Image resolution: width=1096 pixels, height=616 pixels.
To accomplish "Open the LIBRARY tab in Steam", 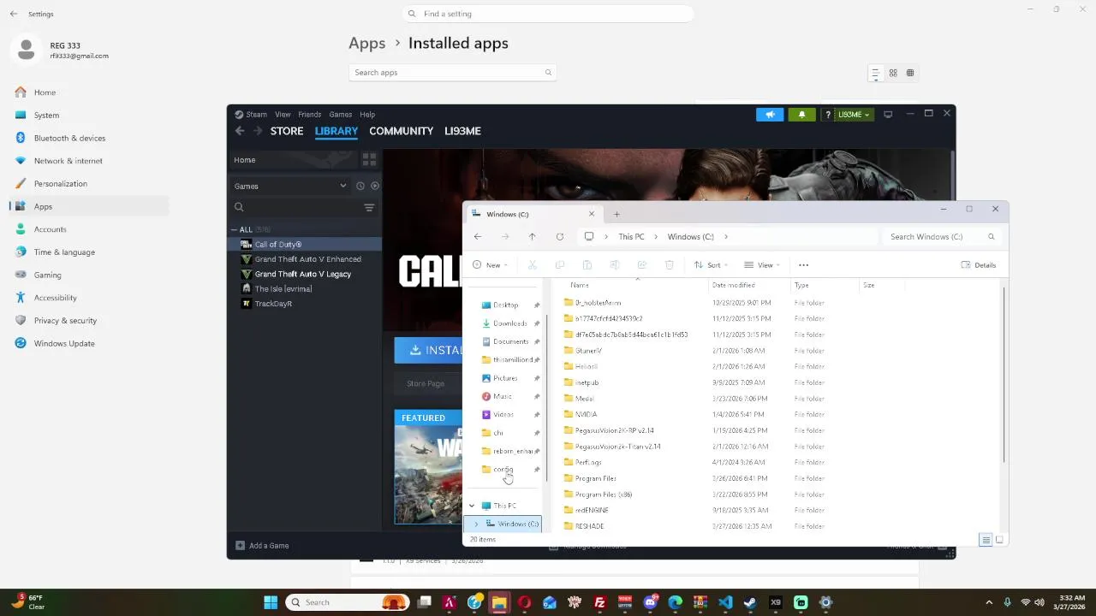I will pyautogui.click(x=337, y=131).
